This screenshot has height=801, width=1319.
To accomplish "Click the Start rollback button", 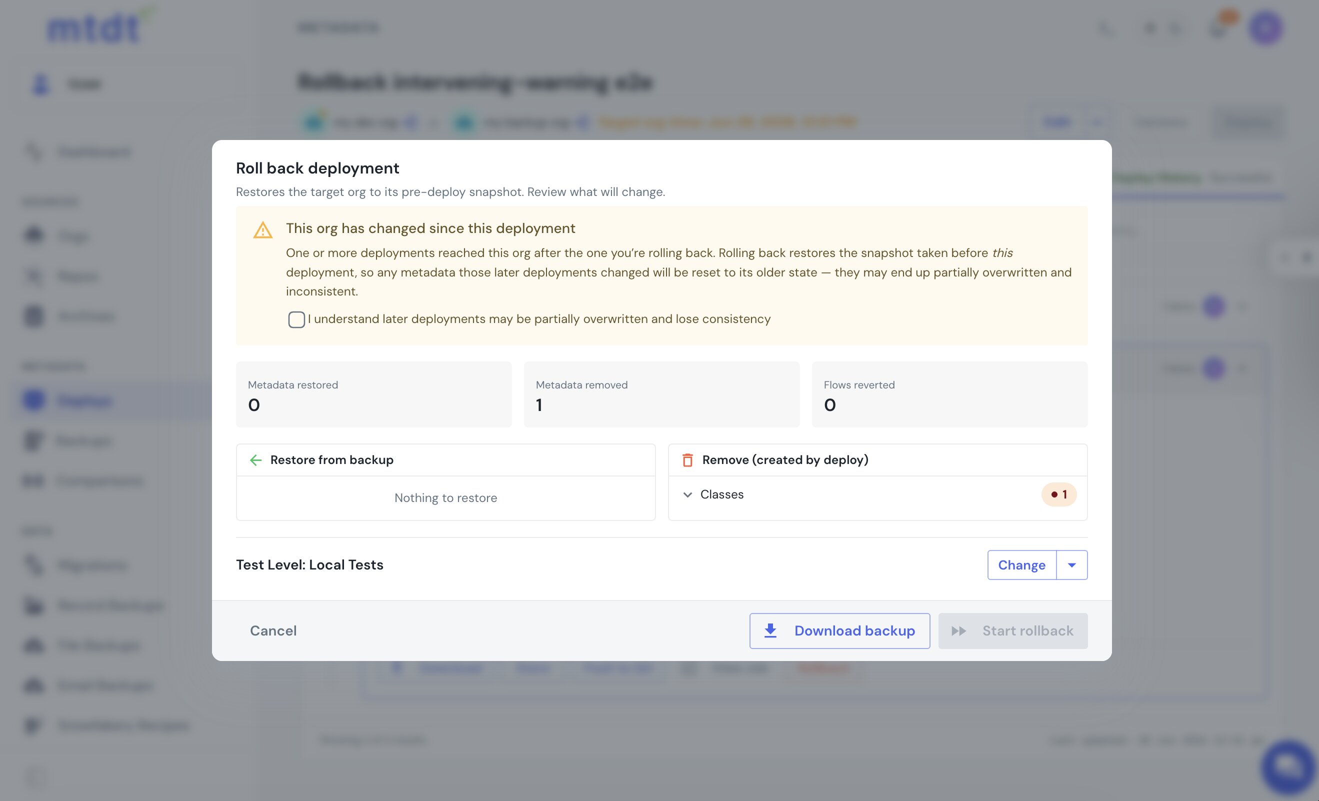I will pos(1013,630).
